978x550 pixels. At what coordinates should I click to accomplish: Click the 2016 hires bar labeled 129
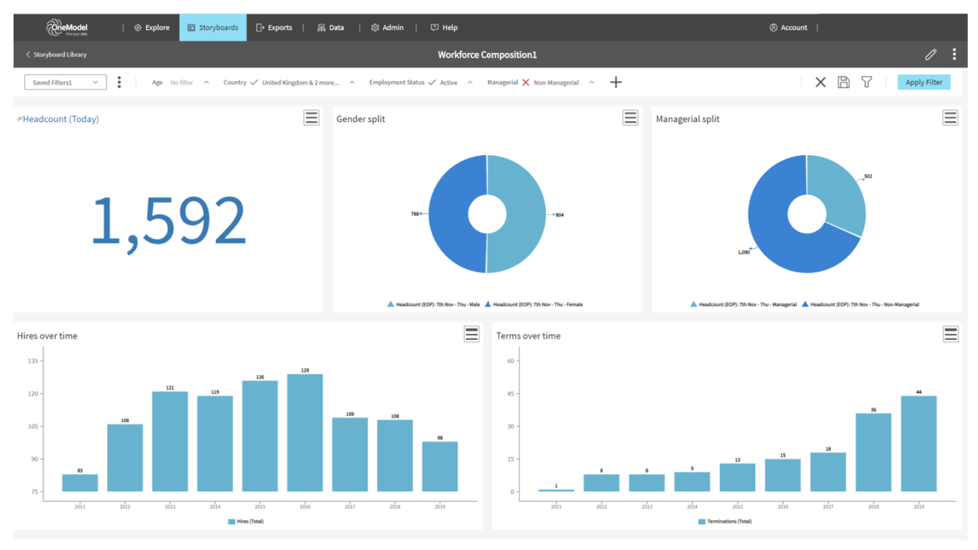pos(305,433)
